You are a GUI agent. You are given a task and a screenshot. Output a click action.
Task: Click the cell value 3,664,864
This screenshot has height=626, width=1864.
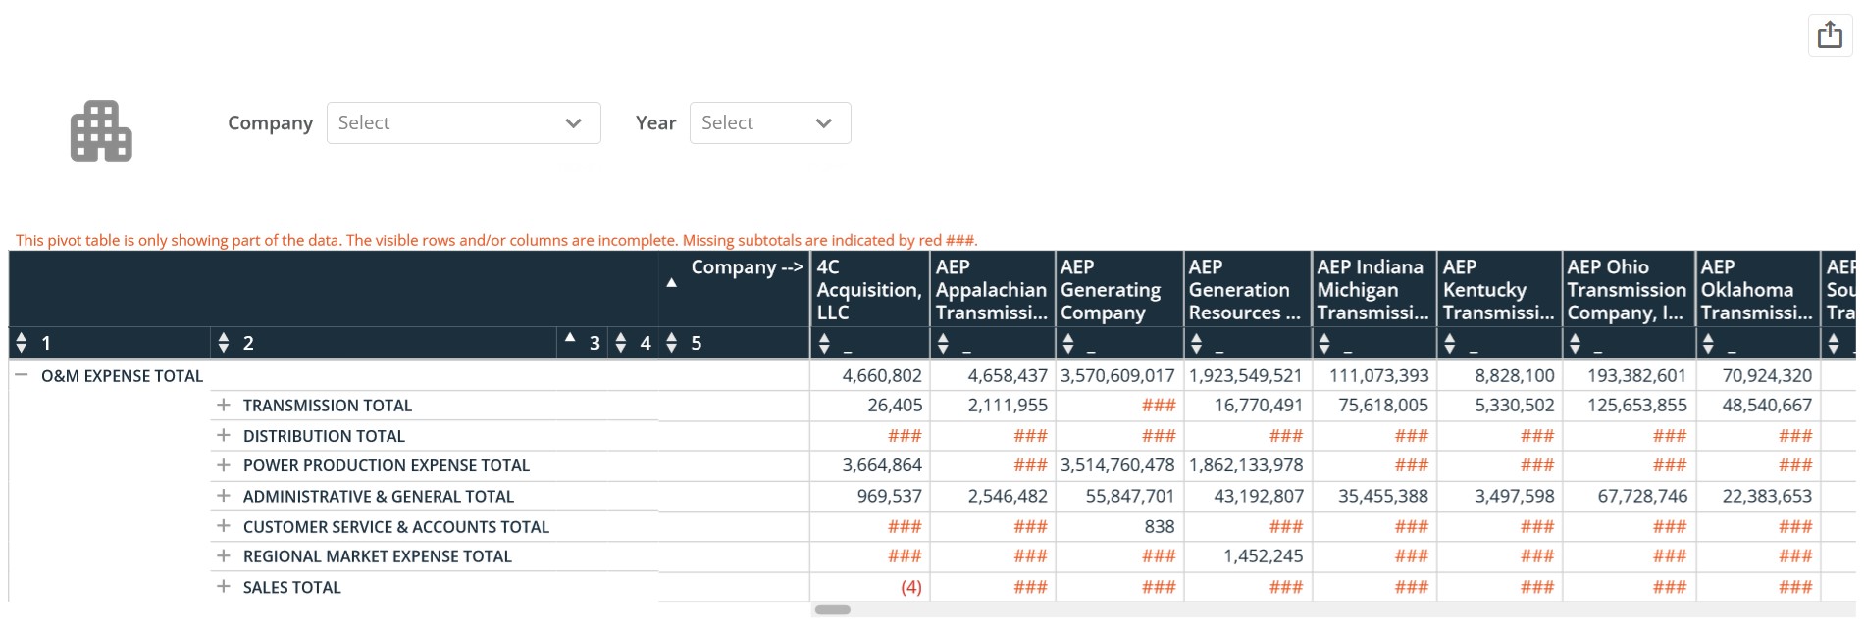(882, 464)
